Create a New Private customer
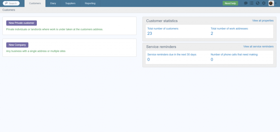 21,23
